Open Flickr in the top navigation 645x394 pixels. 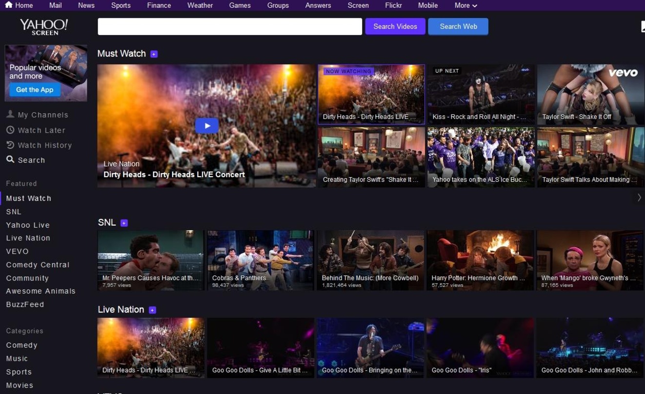click(393, 5)
